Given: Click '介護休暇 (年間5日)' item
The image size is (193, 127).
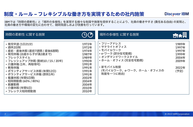Looking at the screenshot, I should (x=20, y=88).
